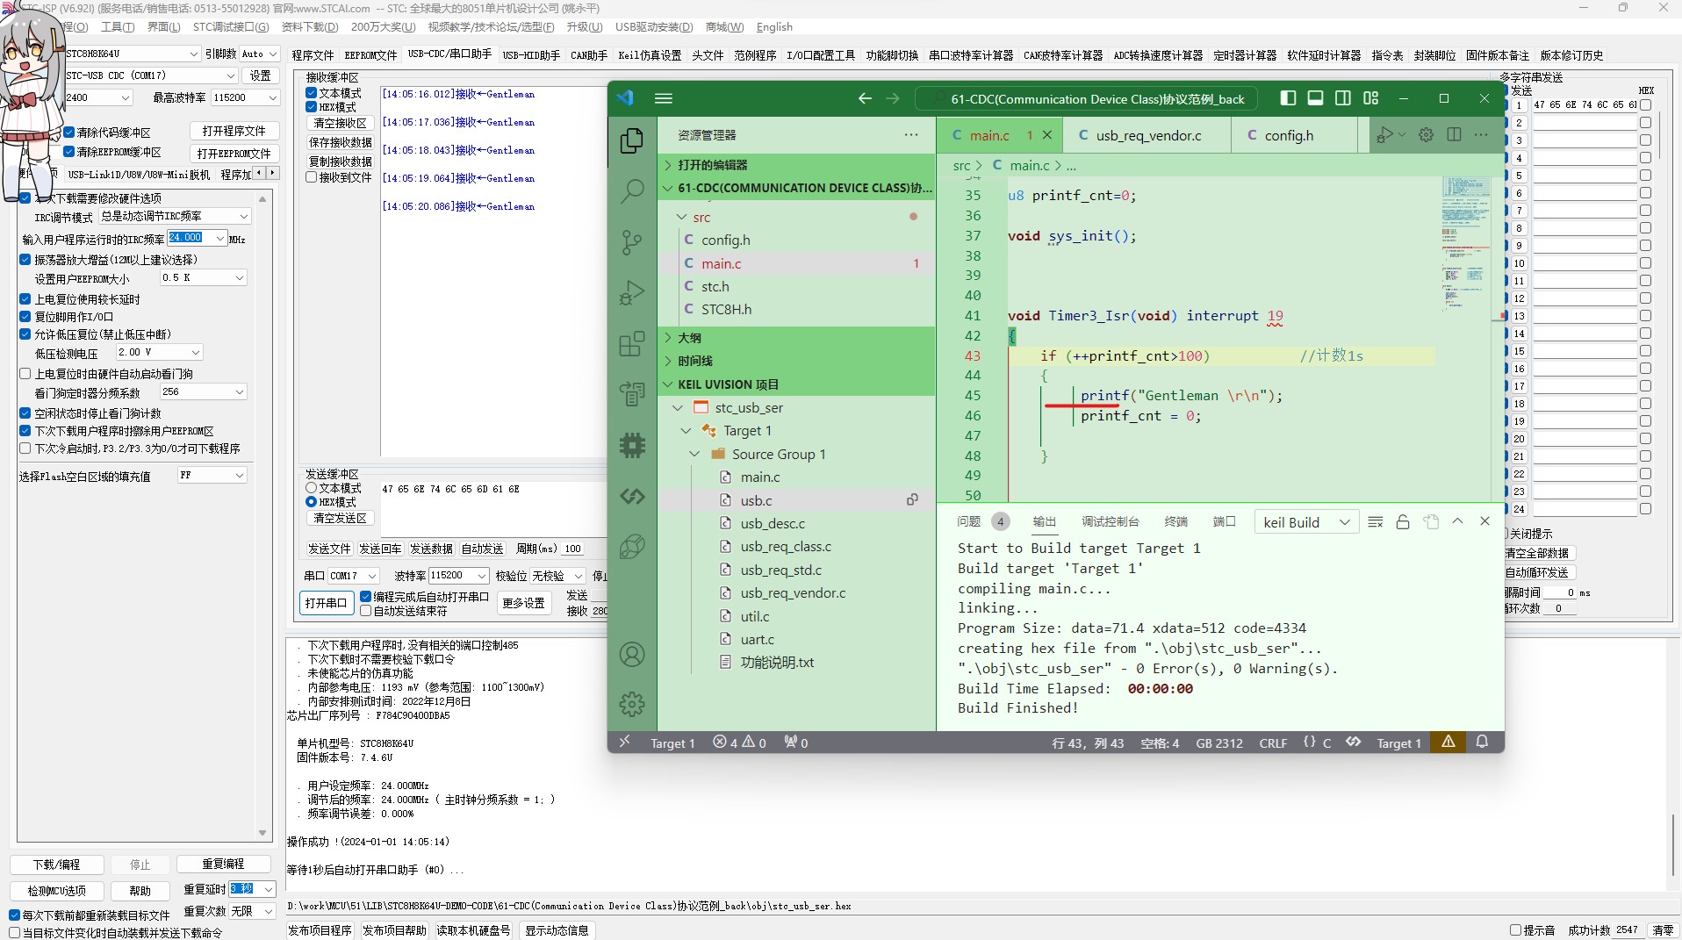This screenshot has width=1682, height=940.
Task: Open the USB-HID助手 tab in STC-ISP
Action: click(x=531, y=55)
